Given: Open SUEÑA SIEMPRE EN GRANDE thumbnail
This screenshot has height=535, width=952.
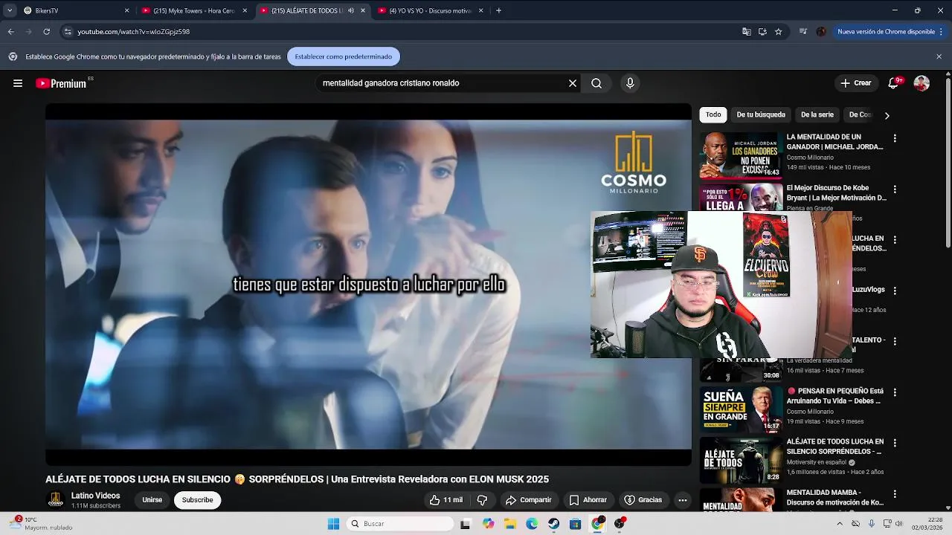Looking at the screenshot, I should pos(741,409).
